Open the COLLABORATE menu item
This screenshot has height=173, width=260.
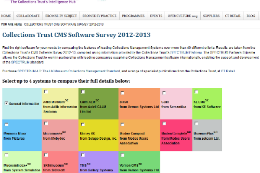[28, 16]
